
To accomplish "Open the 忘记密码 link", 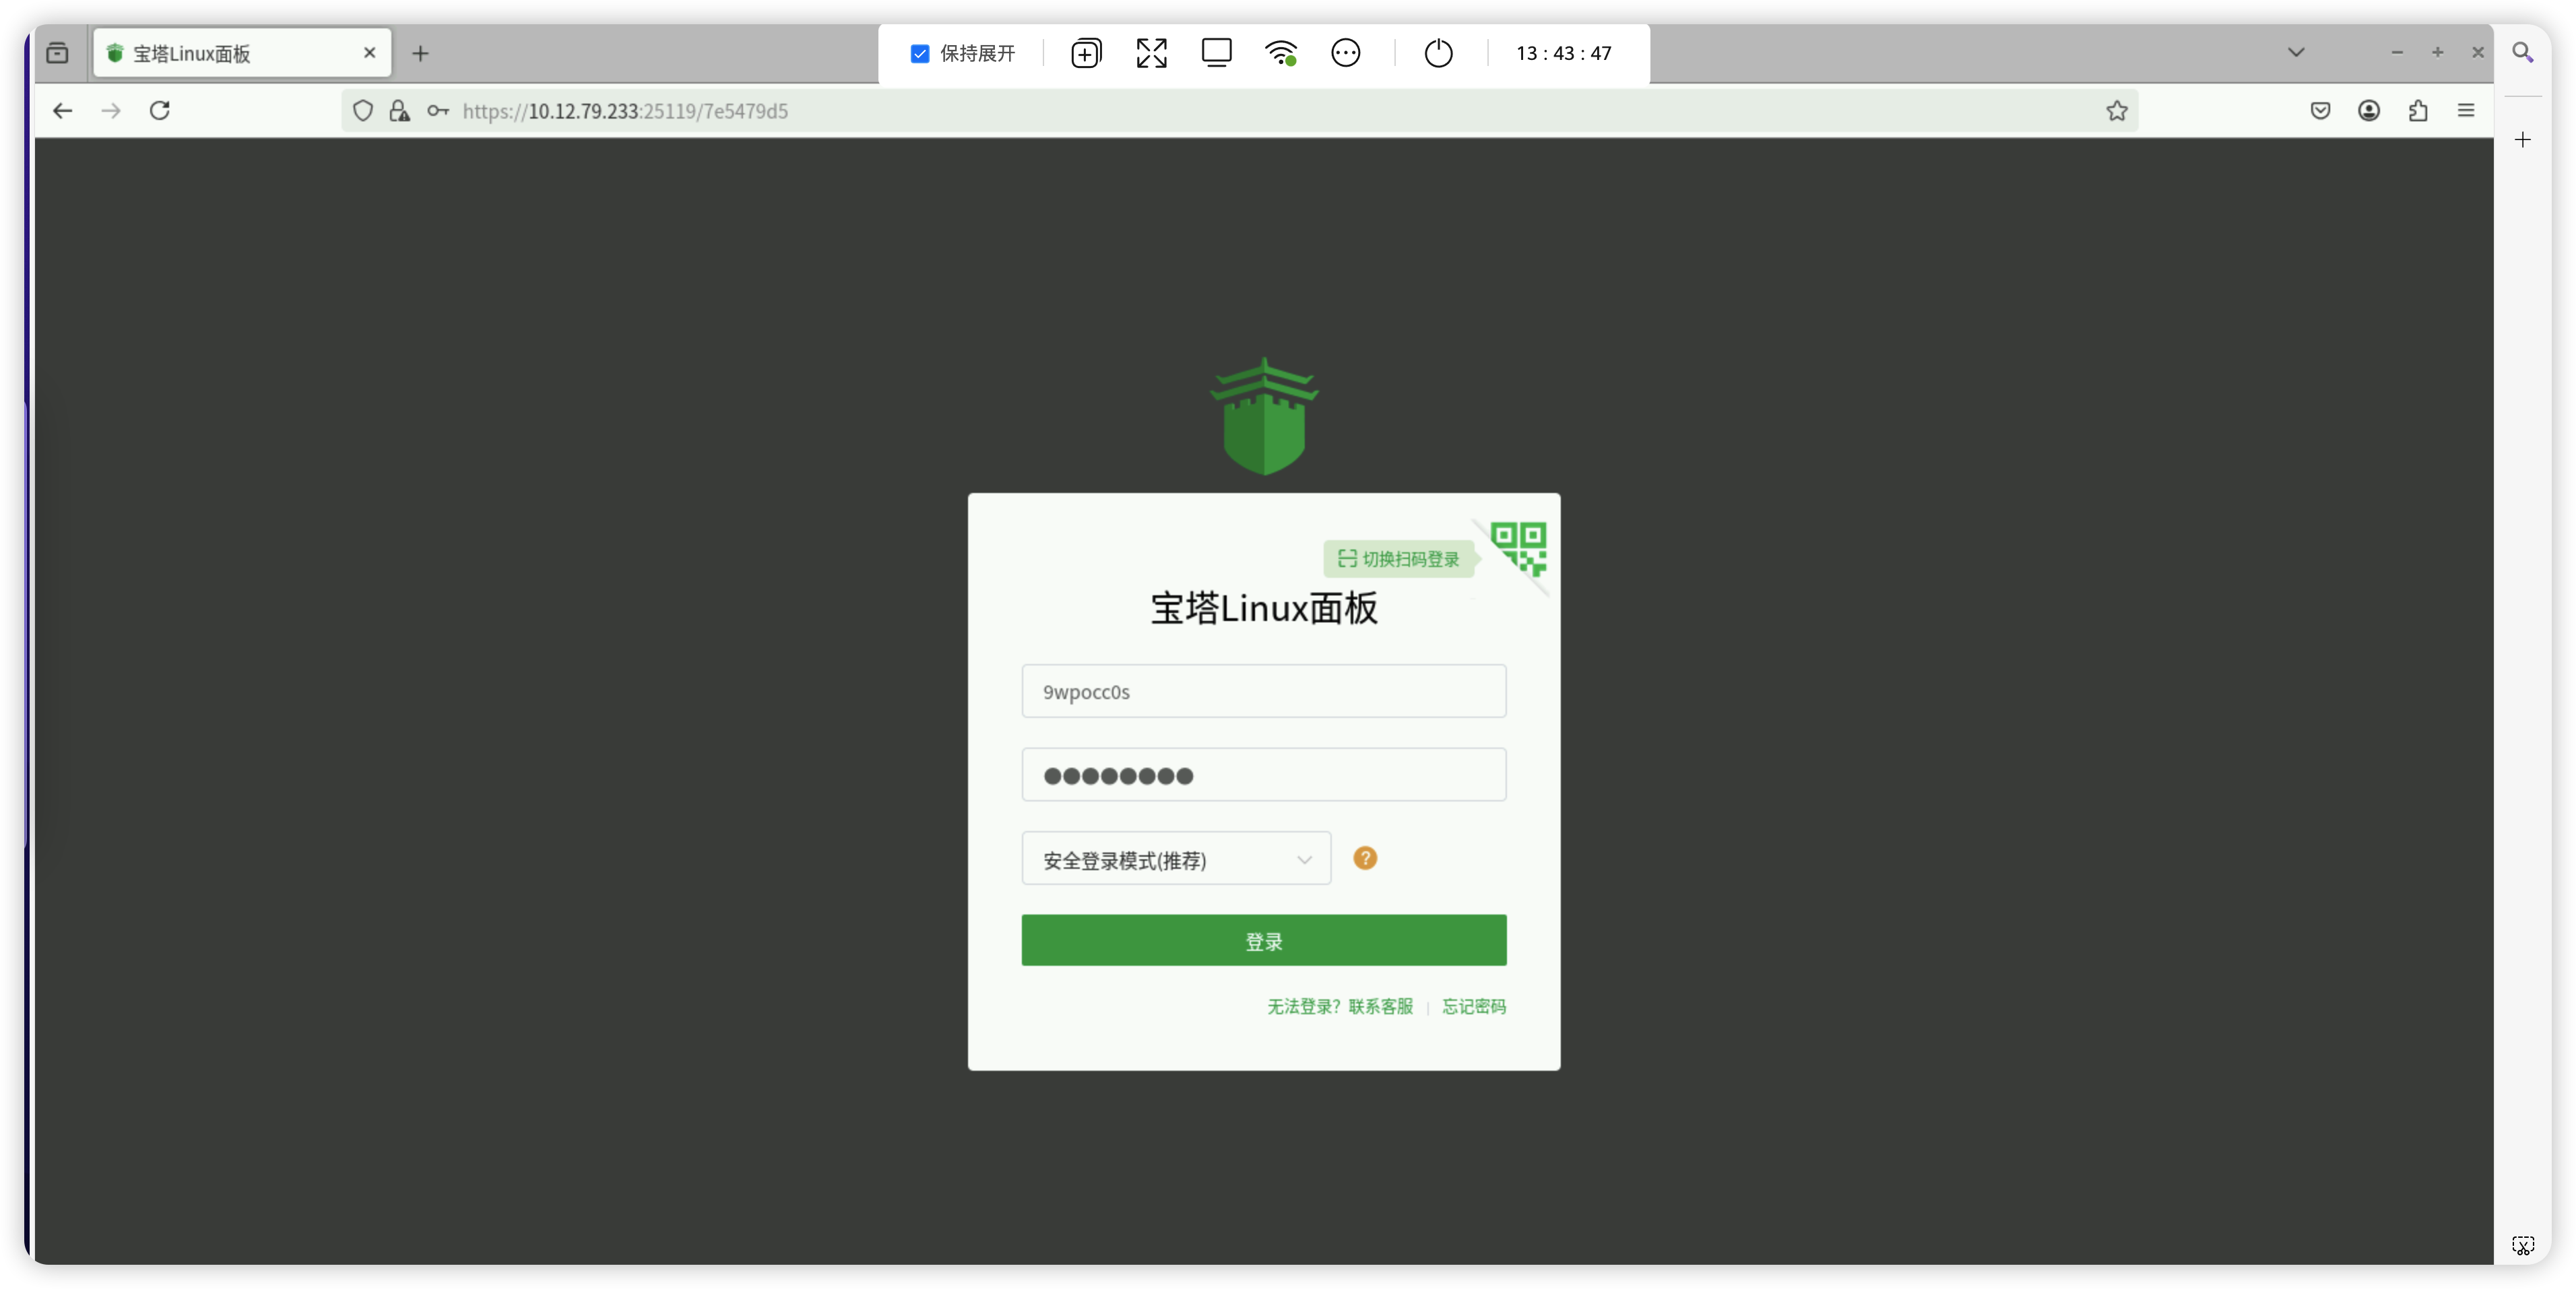I will pos(1474,1007).
